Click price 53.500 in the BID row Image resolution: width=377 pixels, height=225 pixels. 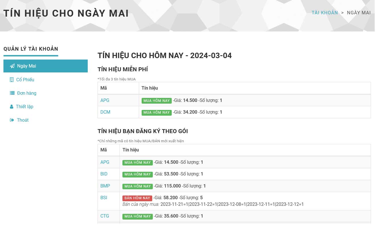(x=171, y=174)
